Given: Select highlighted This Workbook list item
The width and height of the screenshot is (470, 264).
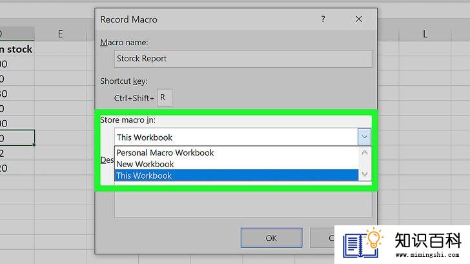Looking at the screenshot, I should tap(236, 176).
